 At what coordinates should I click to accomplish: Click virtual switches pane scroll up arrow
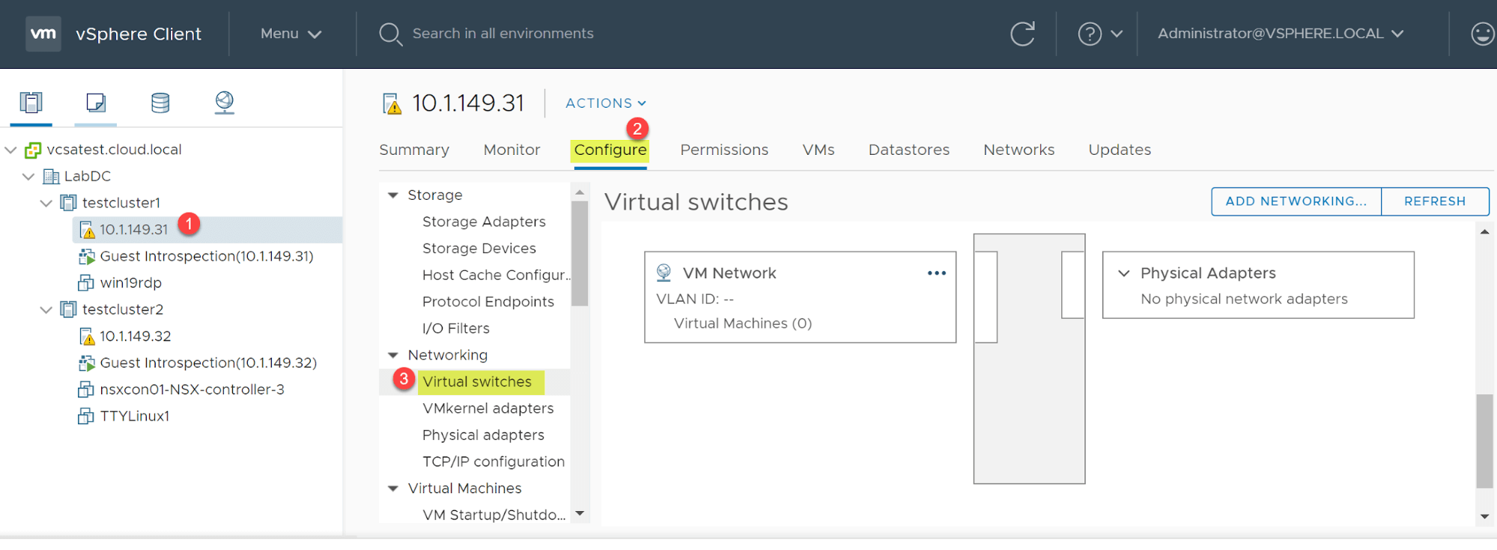pyautogui.click(x=1484, y=232)
